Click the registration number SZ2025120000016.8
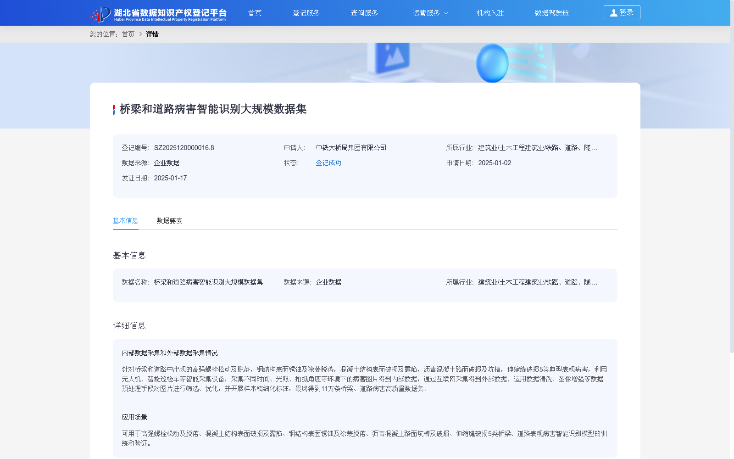 tap(184, 148)
